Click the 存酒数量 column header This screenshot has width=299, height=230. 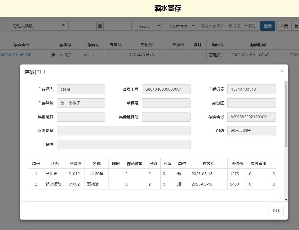[x=134, y=164]
